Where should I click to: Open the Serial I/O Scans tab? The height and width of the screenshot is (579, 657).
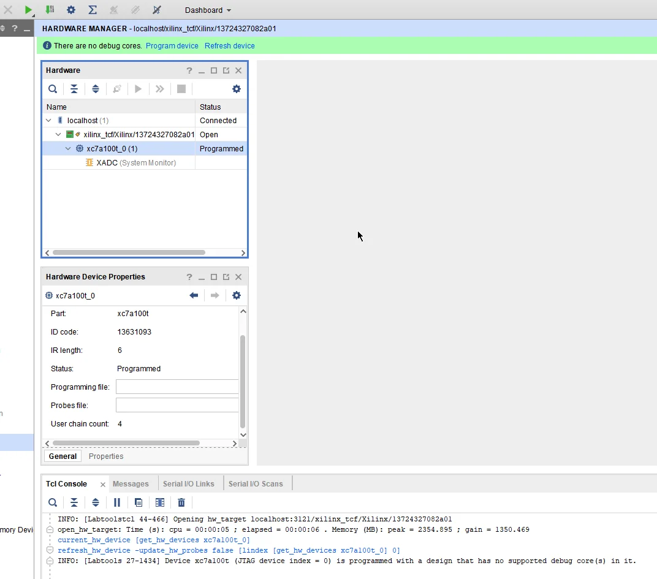[x=256, y=484]
